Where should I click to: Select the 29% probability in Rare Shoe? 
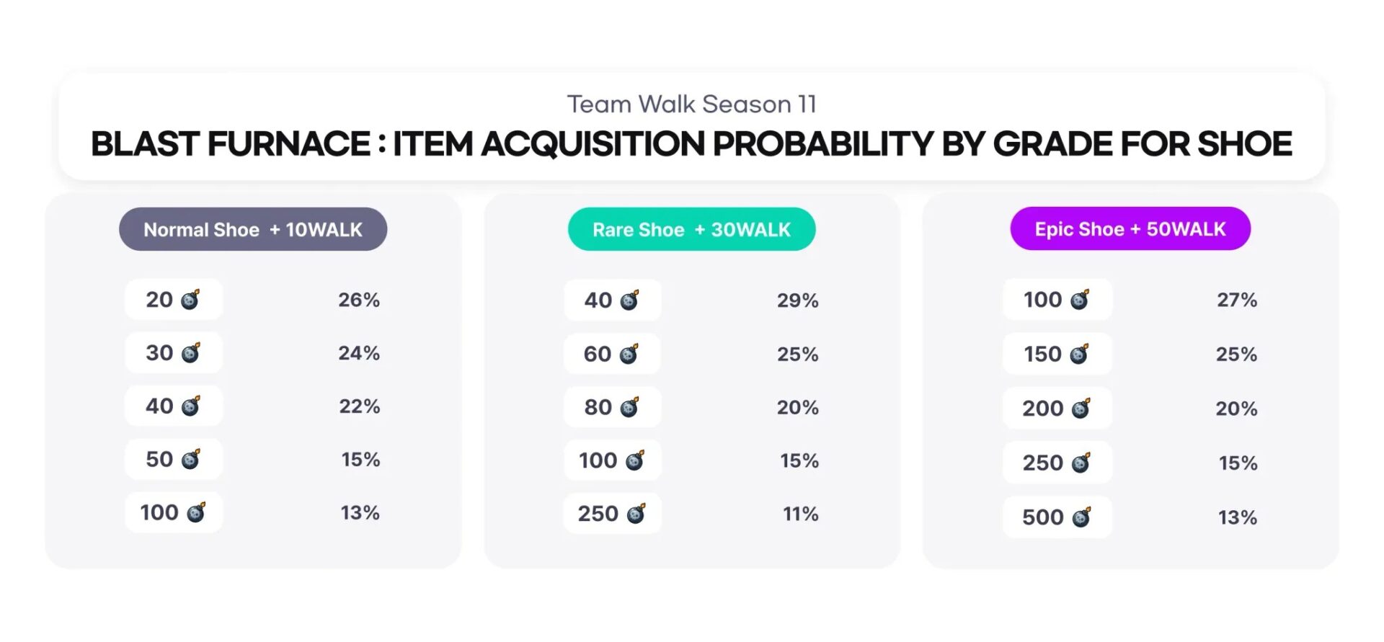pos(798,300)
